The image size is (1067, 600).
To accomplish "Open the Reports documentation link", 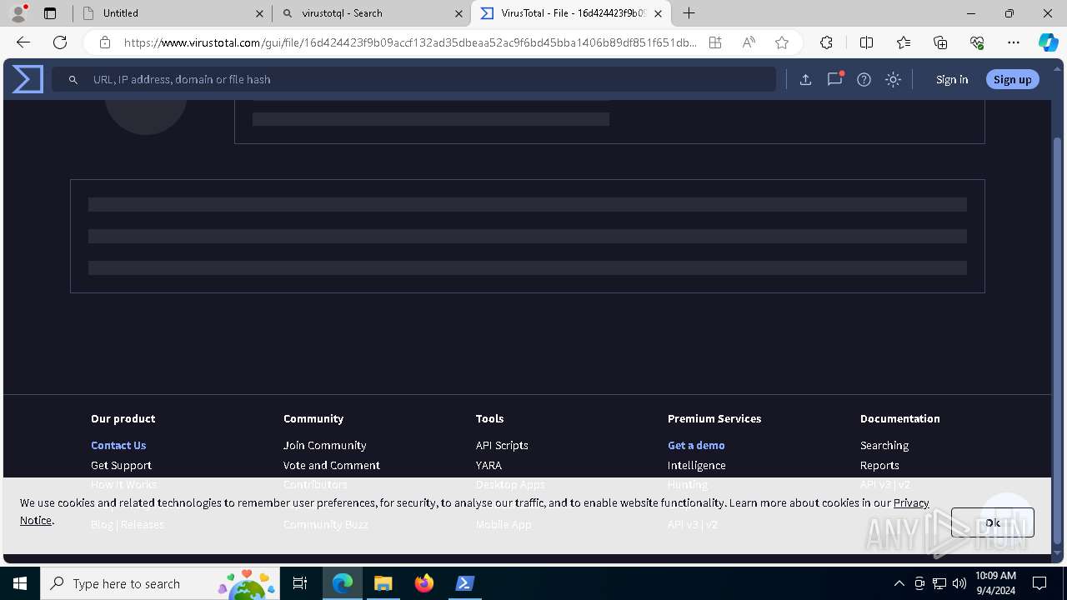I will click(x=879, y=466).
